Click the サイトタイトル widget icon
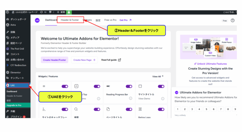The height and width of the screenshot is (132, 242). pyautogui.click(x=140, y=86)
